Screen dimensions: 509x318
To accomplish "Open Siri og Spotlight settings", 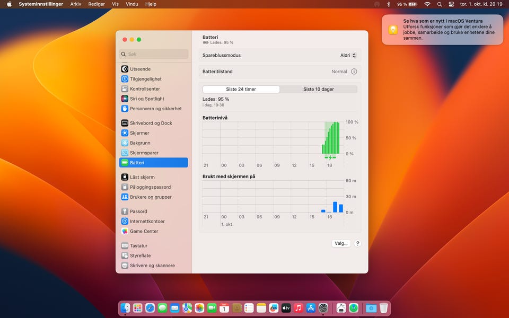I will click(x=154, y=99).
